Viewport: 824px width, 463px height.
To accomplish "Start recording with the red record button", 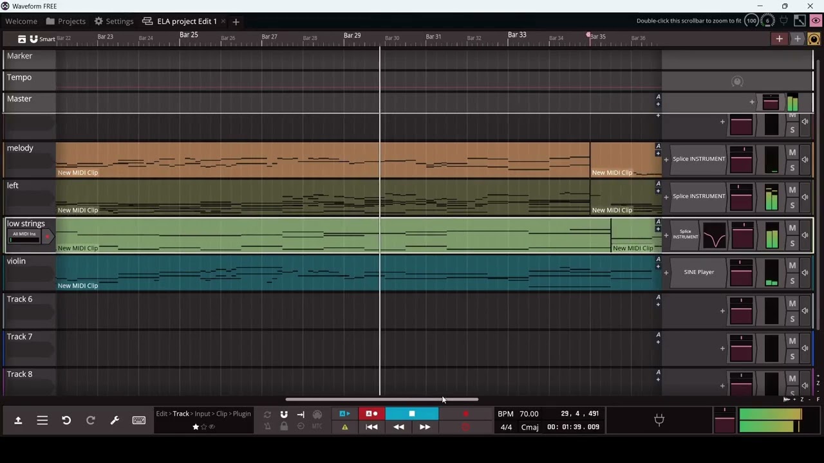I will (x=465, y=414).
